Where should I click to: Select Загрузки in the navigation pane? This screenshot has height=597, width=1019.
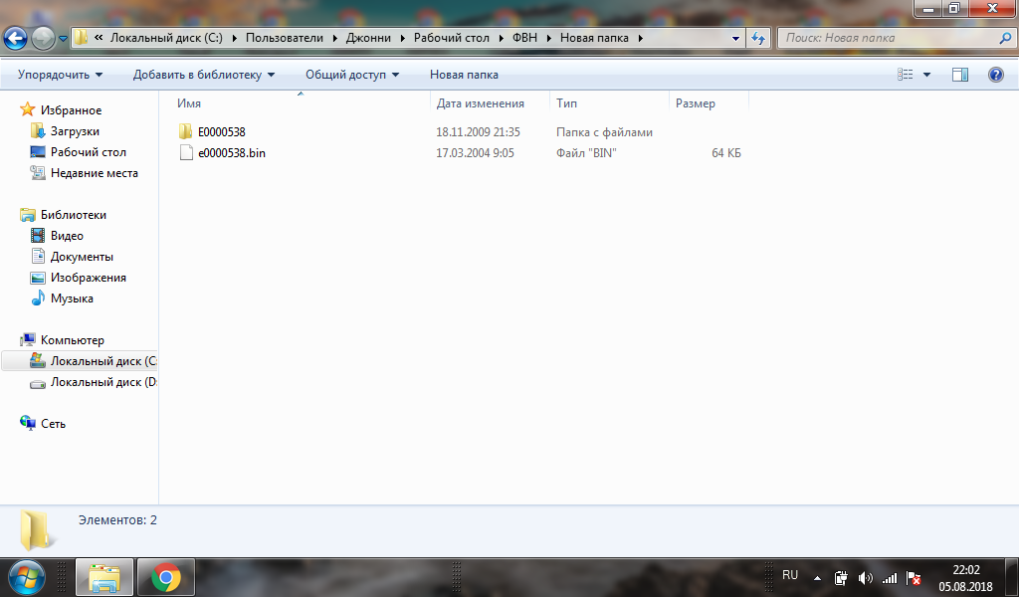click(75, 131)
